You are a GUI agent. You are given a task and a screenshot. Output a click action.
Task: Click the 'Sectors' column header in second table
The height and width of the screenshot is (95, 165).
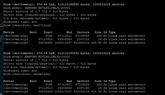pyautogui.click(x=83, y=81)
